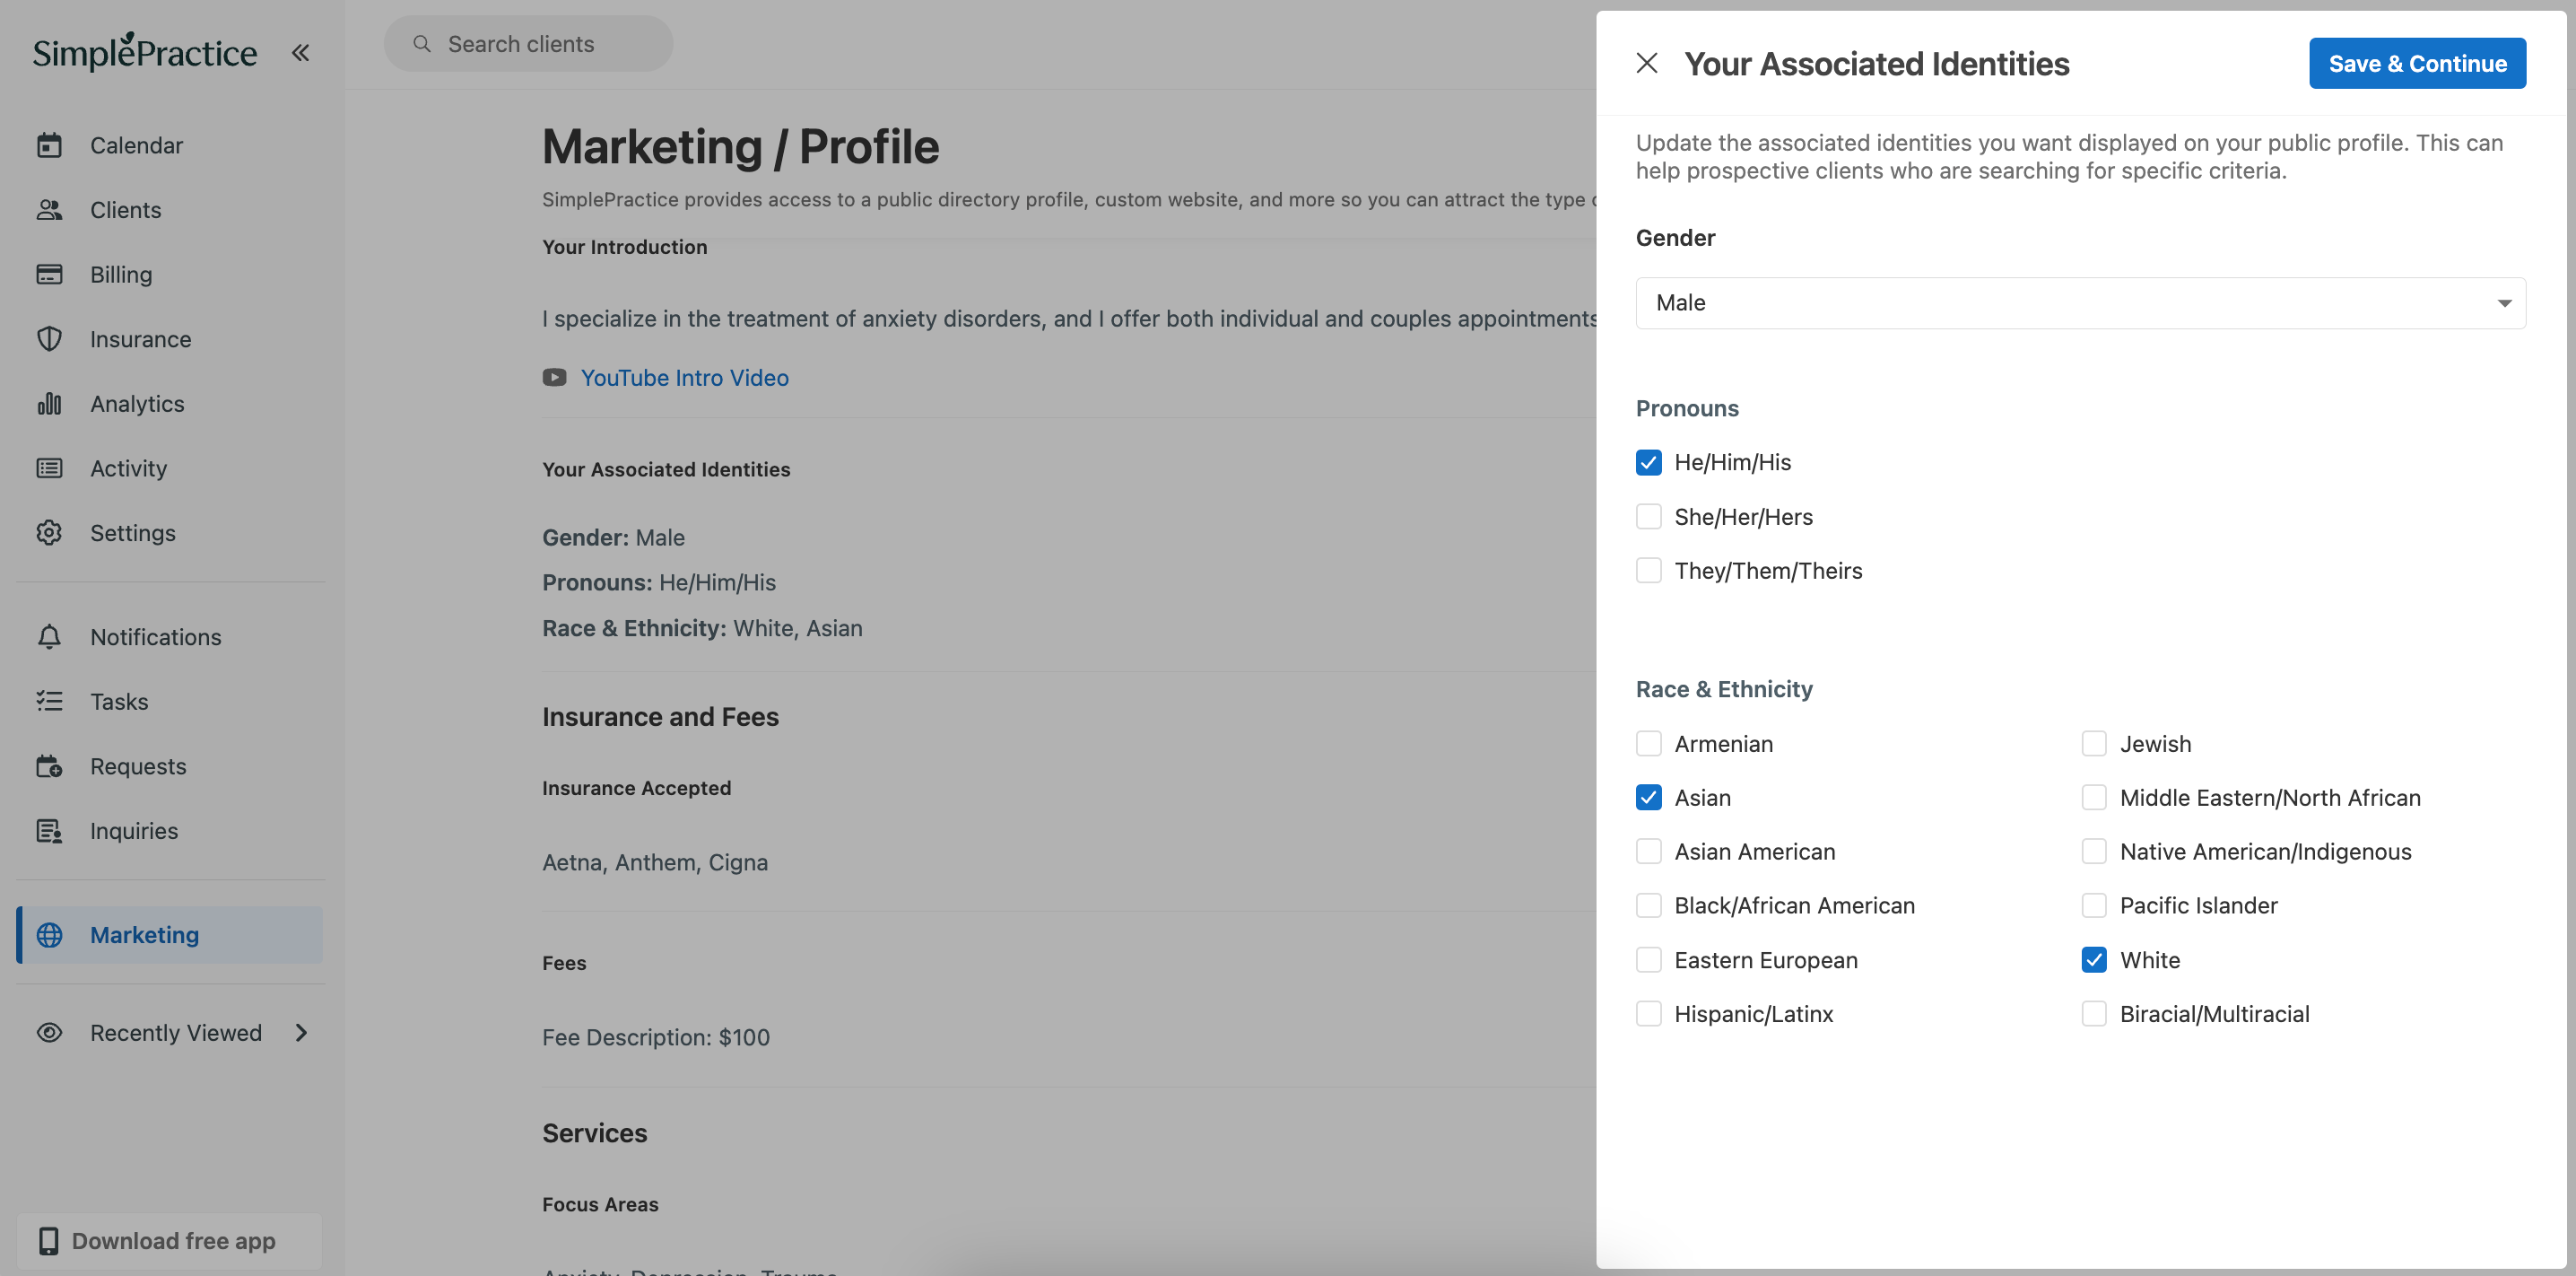
Task: Click the Insurance shield icon
Action: (49, 339)
